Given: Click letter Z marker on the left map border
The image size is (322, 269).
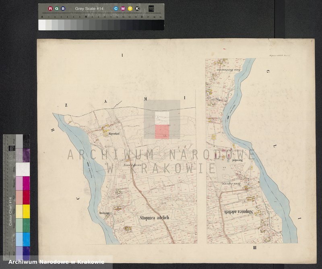Looking at the screenshot, I should coord(66,105).
